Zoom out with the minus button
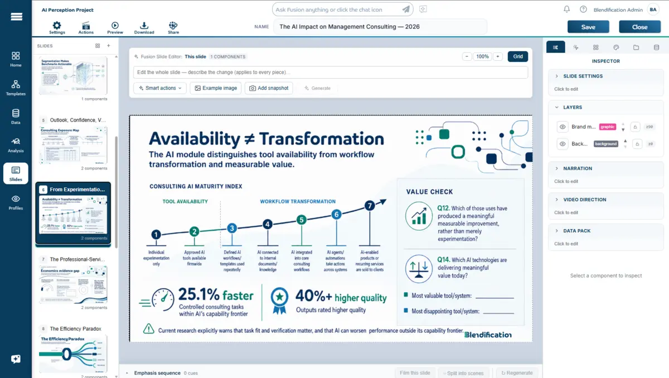The width and height of the screenshot is (669, 378). click(x=467, y=56)
